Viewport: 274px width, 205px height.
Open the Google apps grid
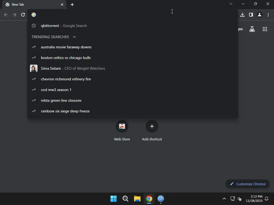coord(265,29)
